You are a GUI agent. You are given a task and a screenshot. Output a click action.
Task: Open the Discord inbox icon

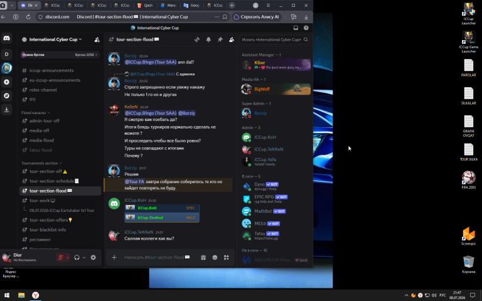(x=296, y=28)
